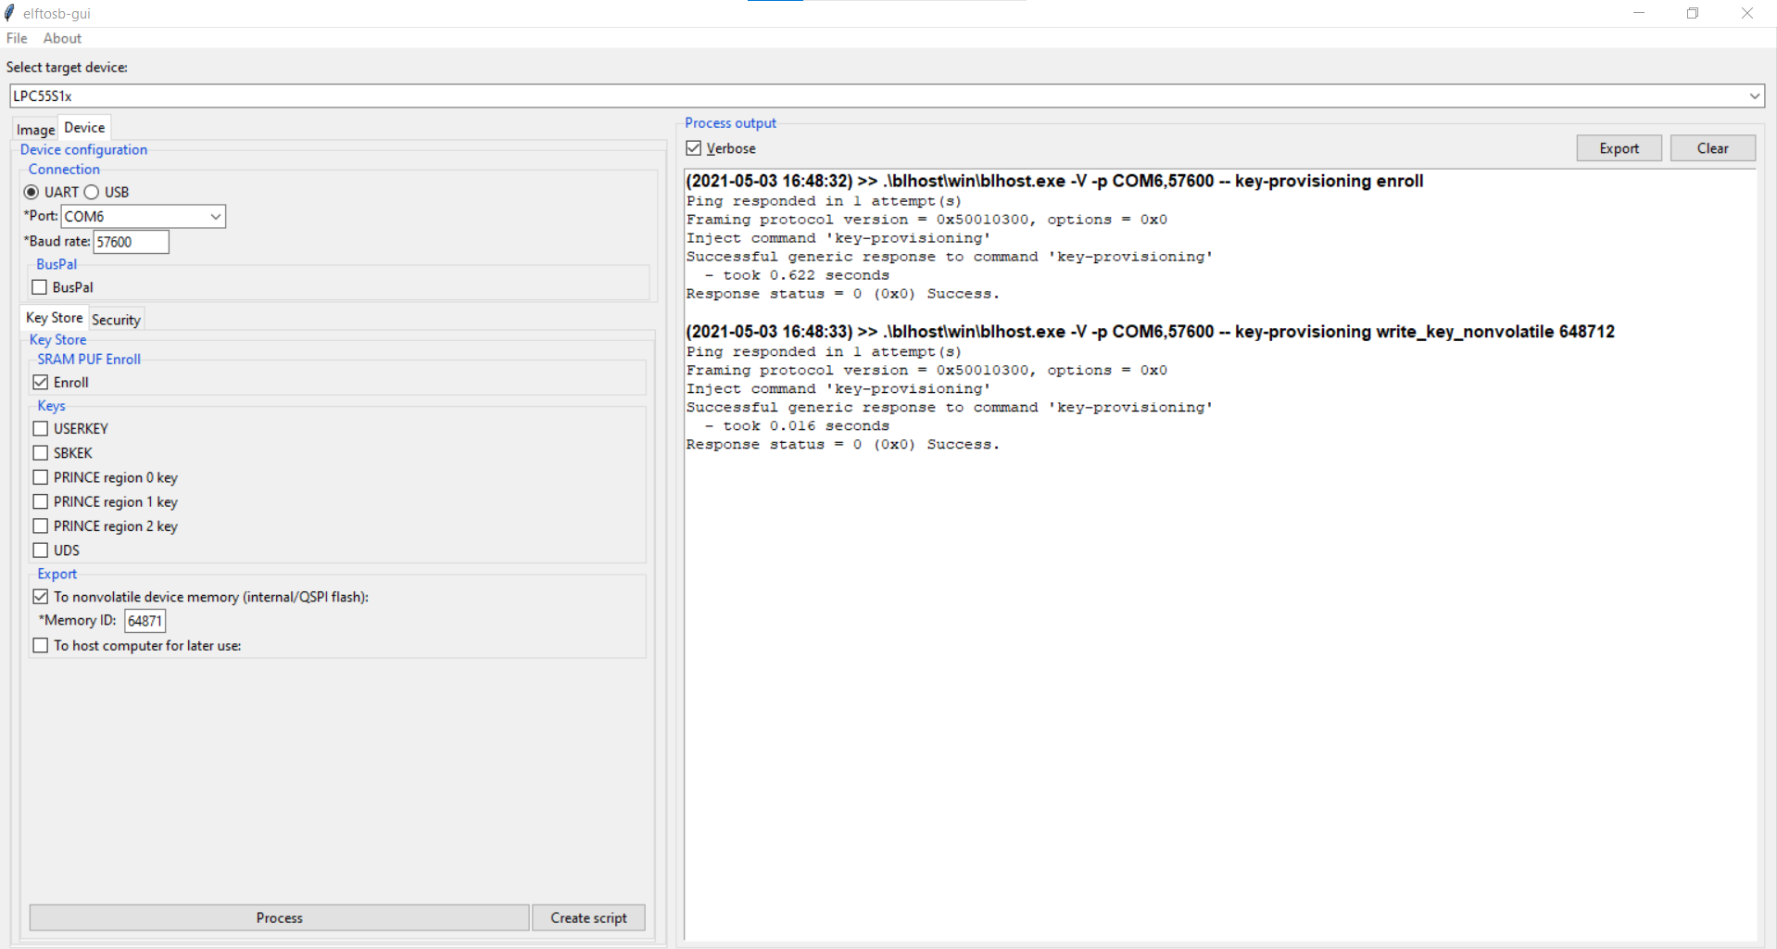Screen dimensions: 1777x949
Task: Switch to the Security tab
Action: [116, 320]
